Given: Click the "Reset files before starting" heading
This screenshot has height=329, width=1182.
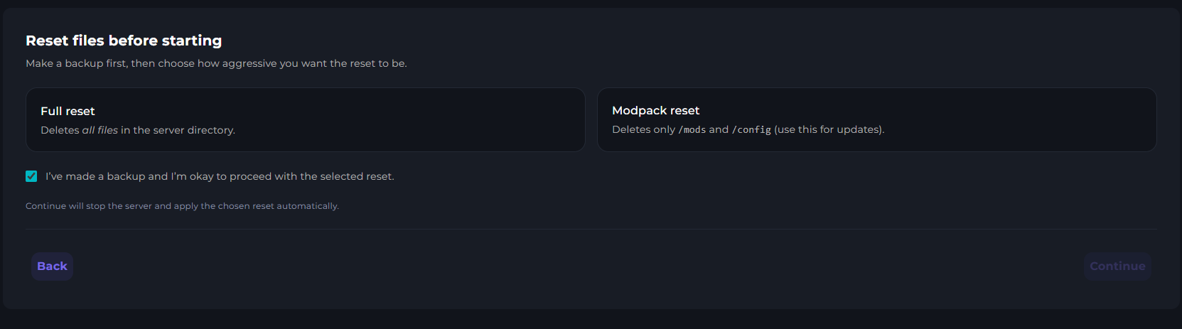Looking at the screenshot, I should click(x=124, y=41).
